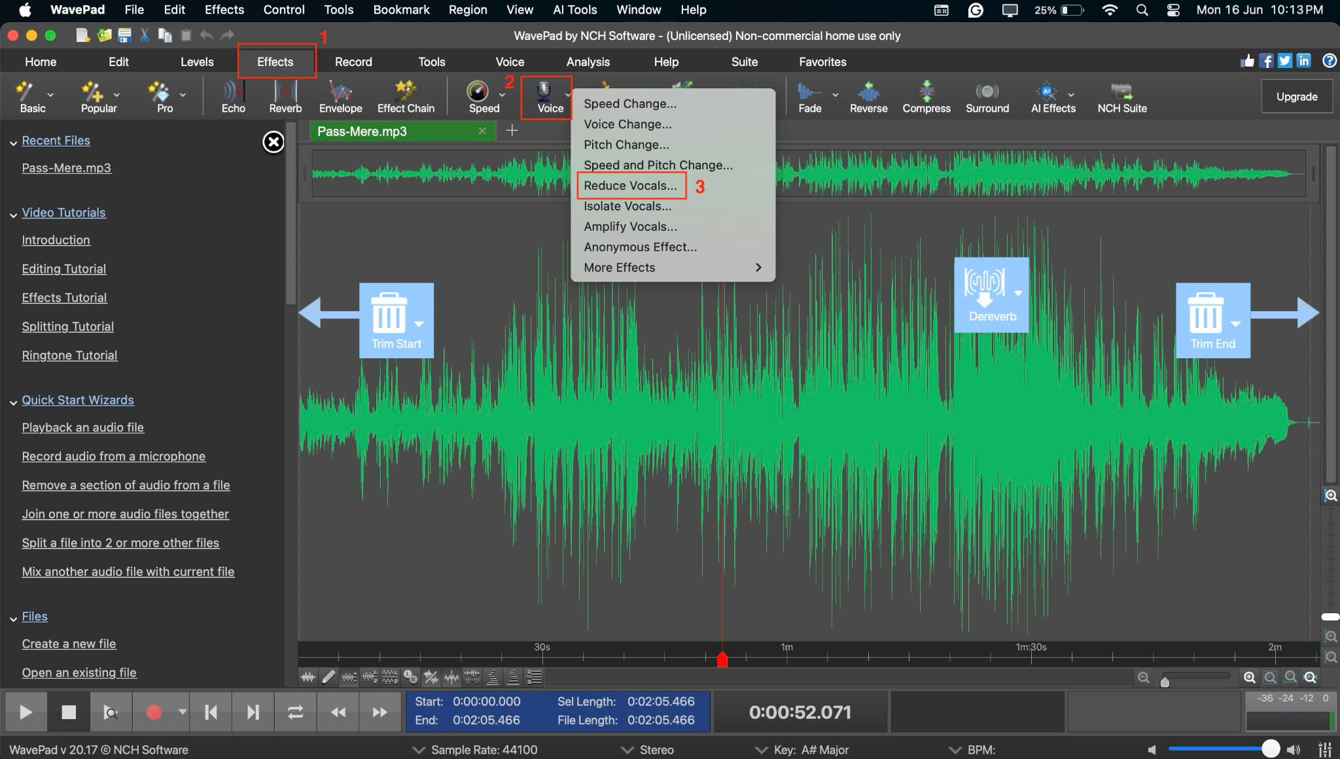Image resolution: width=1340 pixels, height=759 pixels.
Task: Adjust the horizontal zoom slider
Action: click(x=1165, y=681)
